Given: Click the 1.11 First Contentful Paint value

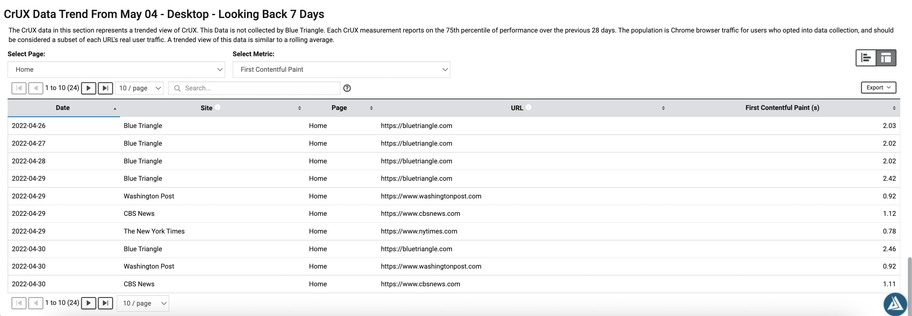Looking at the screenshot, I should click(889, 284).
